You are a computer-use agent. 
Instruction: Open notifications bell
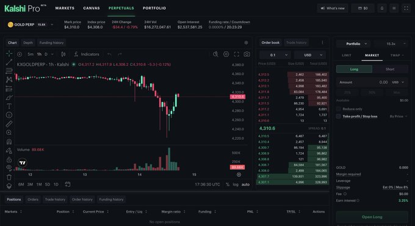(382, 8)
